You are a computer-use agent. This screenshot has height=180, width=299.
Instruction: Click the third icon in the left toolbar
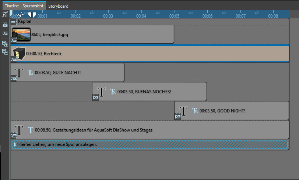[x=5, y=33]
